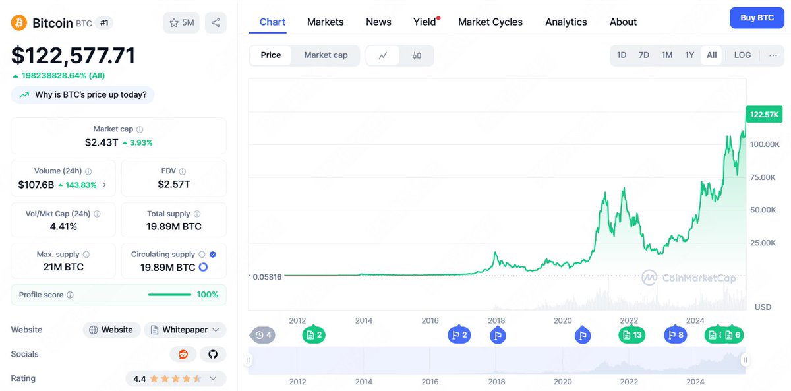Viewport: 791px width, 391px height.
Task: Set chart range to 1Y
Action: pyautogui.click(x=689, y=55)
